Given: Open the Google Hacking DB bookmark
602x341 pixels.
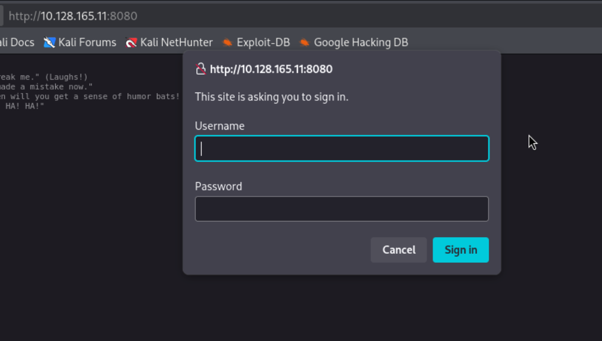Looking at the screenshot, I should [354, 42].
